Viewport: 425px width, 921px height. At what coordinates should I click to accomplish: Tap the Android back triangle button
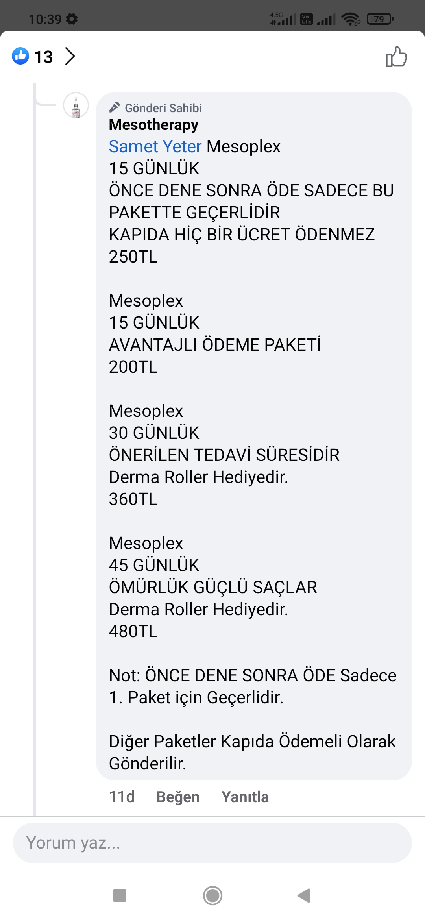(x=304, y=895)
